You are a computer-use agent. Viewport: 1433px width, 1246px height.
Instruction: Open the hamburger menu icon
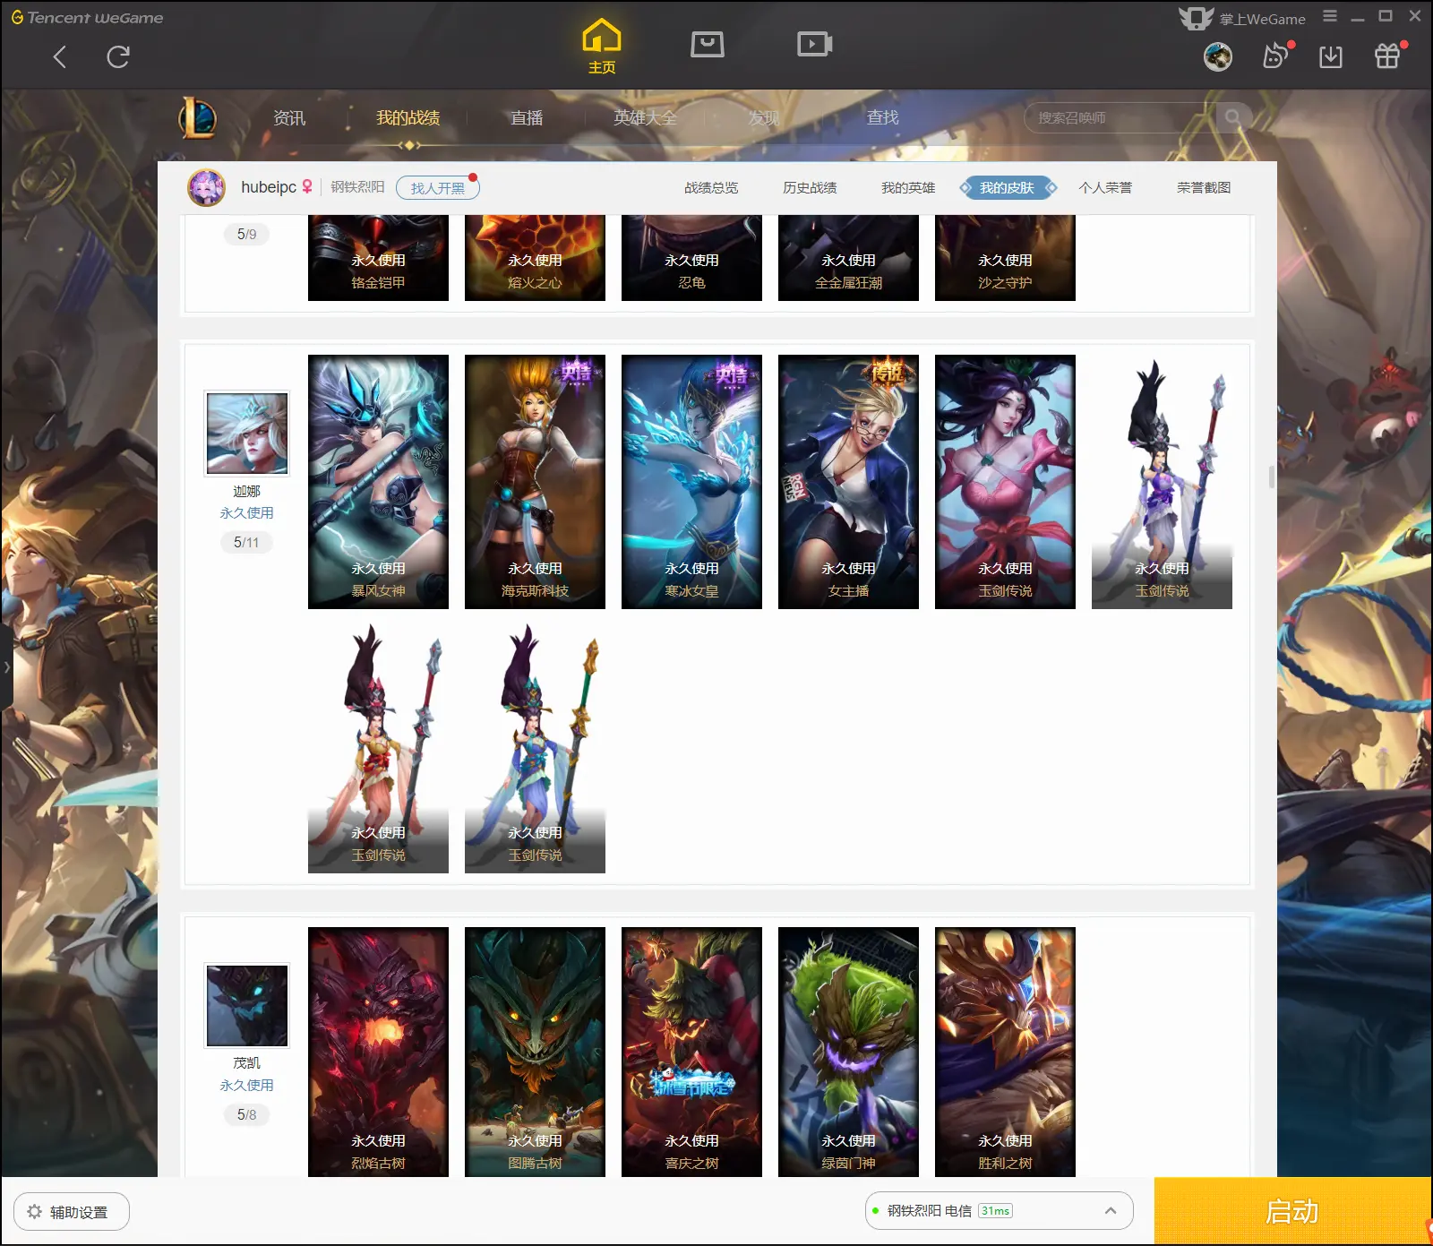click(1330, 16)
